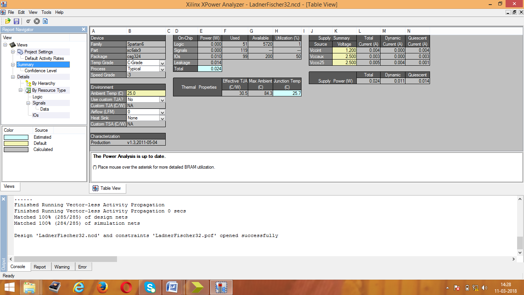Open Skype from taskbar
The image size is (524, 295).
[x=150, y=287]
